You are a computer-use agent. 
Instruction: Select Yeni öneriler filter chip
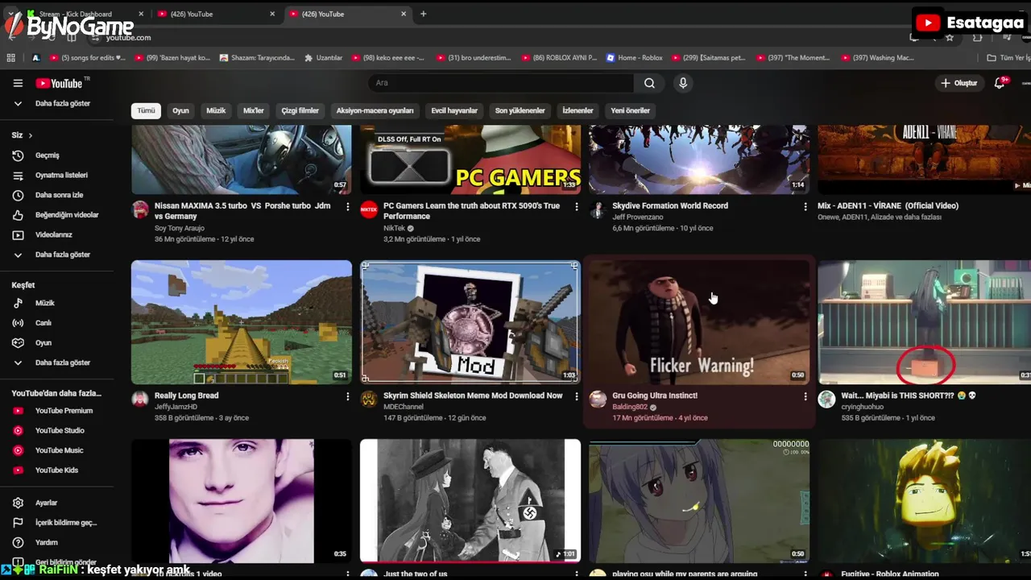pyautogui.click(x=630, y=110)
